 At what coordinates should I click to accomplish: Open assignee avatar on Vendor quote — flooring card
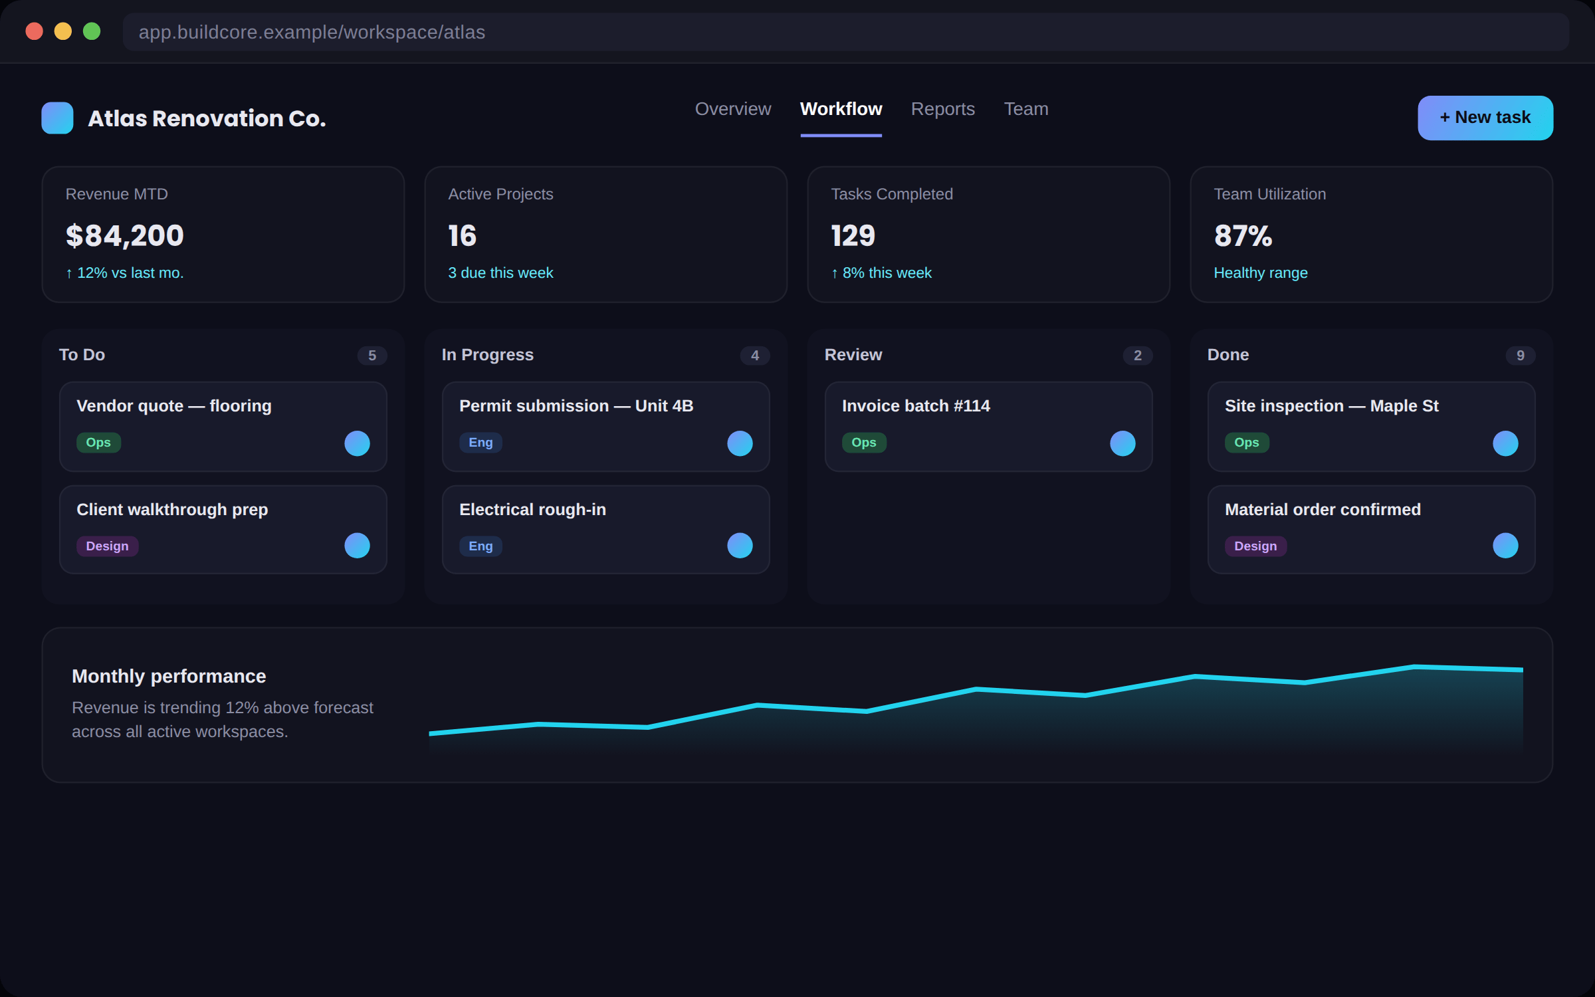tap(357, 443)
